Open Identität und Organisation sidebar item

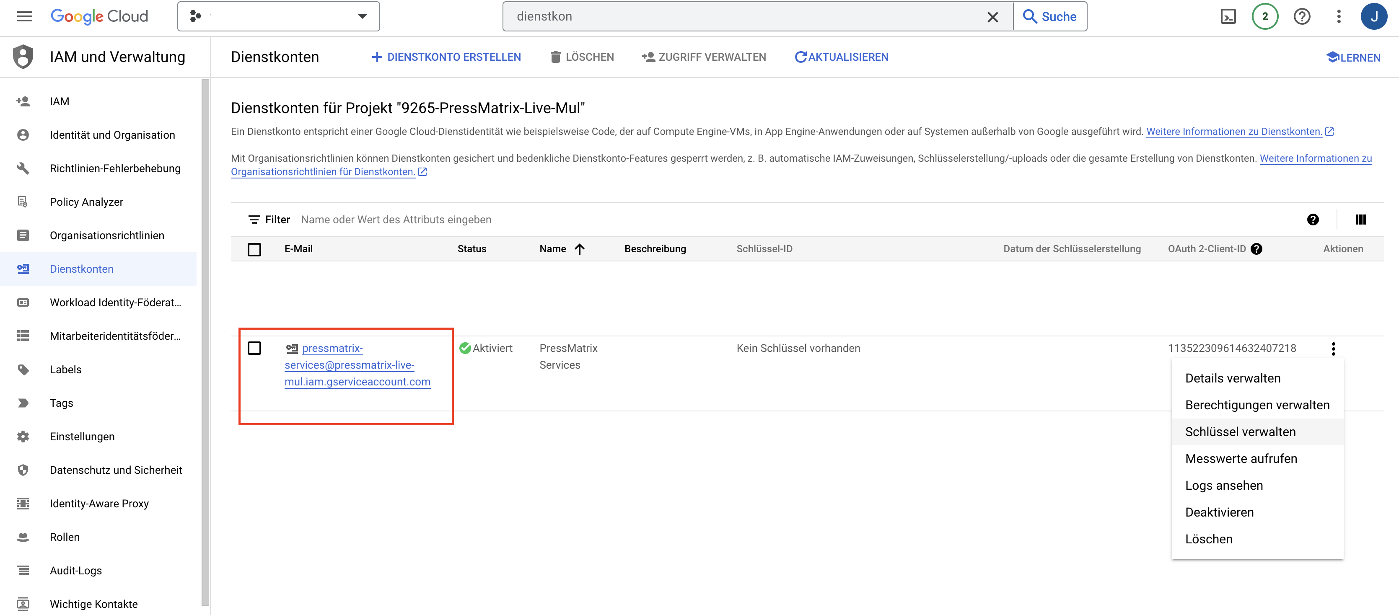tap(98, 135)
